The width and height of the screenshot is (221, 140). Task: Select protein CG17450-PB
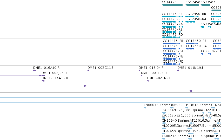click(x=196, y=41)
